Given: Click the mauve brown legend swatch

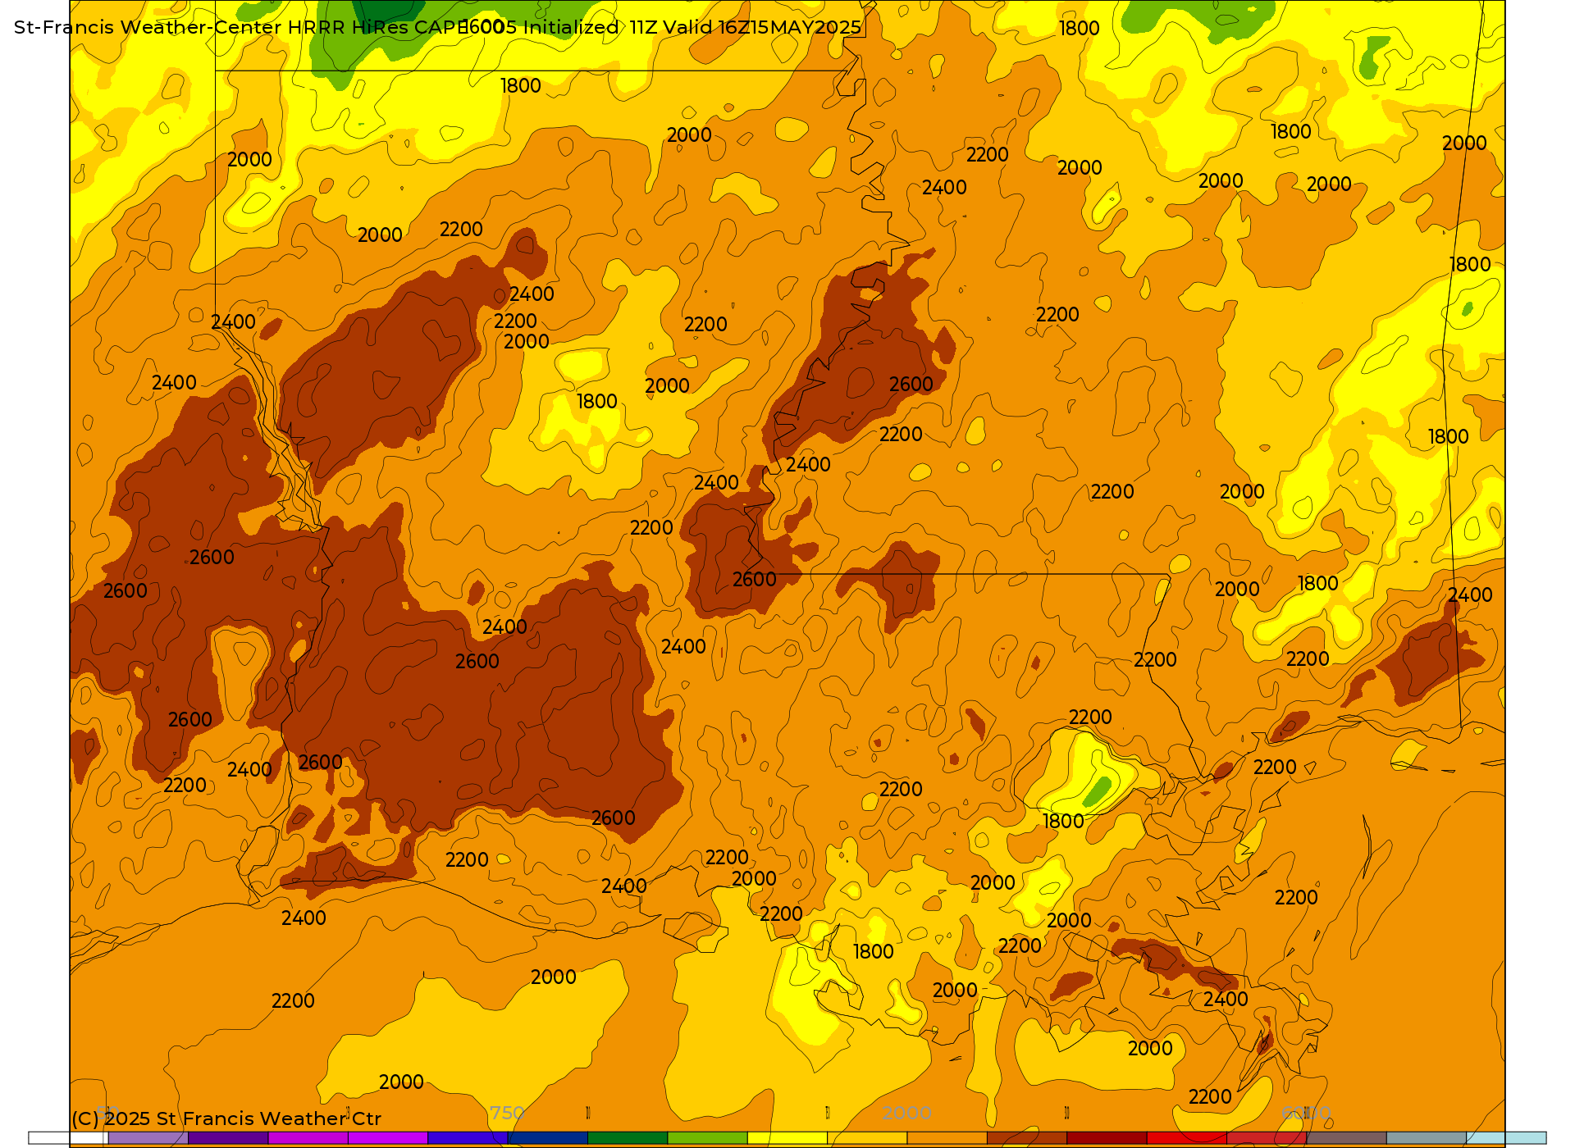Looking at the screenshot, I should coord(1346,1138).
